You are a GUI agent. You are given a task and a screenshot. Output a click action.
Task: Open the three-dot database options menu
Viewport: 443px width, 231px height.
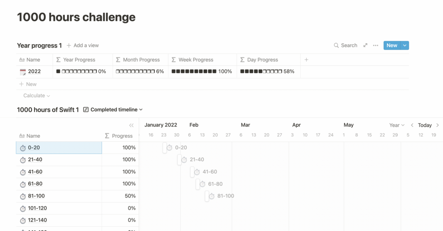click(x=376, y=45)
